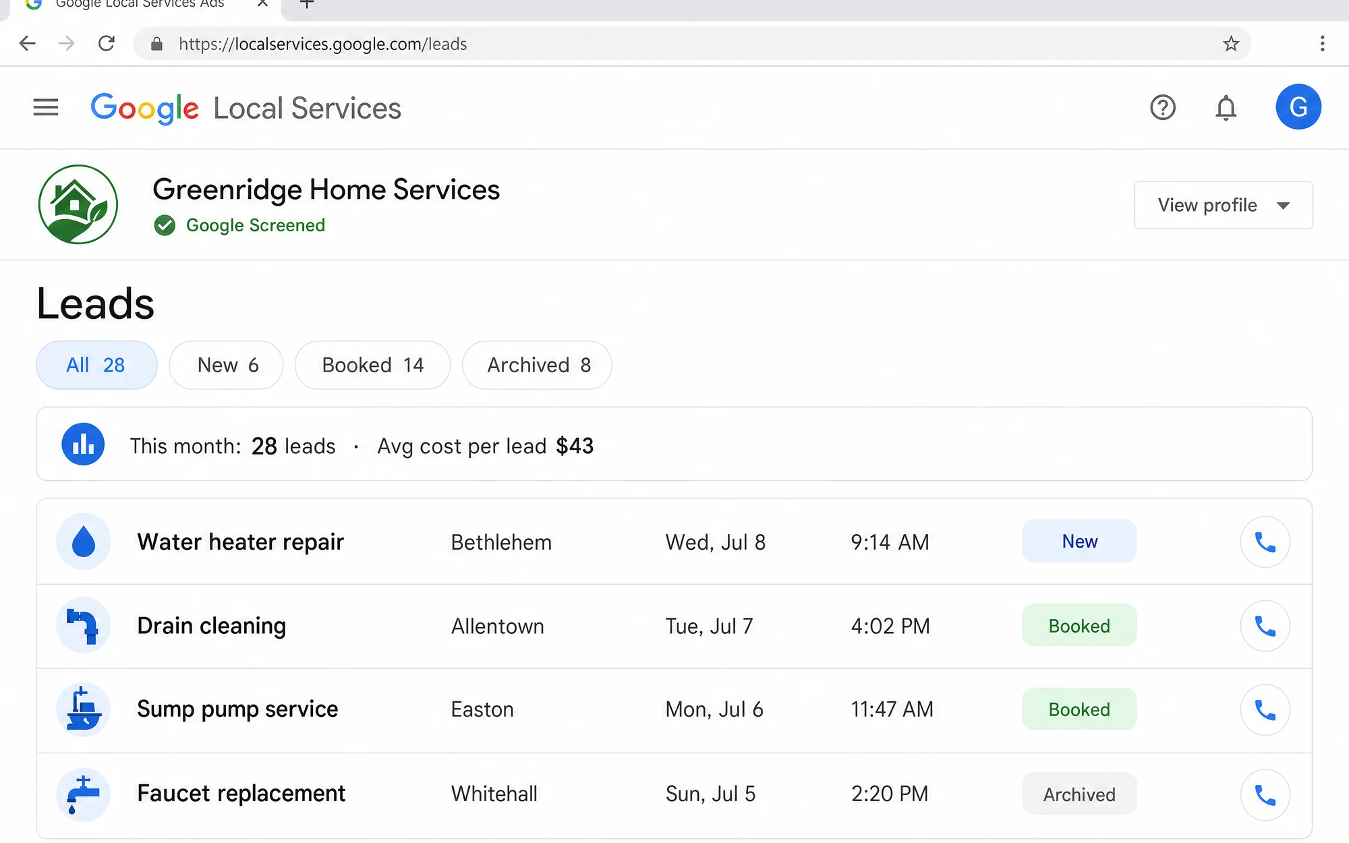Viewport: 1349px width, 843px height.
Task: Click the Archived status badge for Faucet replacement
Action: click(x=1079, y=794)
